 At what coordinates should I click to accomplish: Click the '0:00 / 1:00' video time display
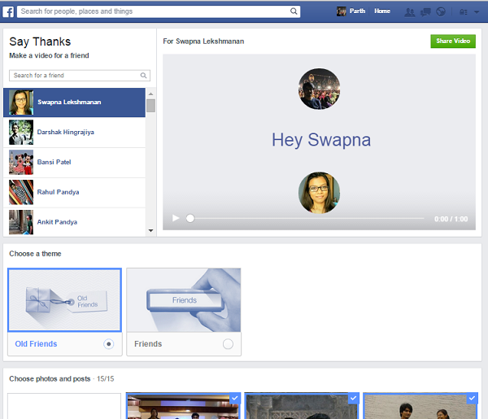(451, 219)
